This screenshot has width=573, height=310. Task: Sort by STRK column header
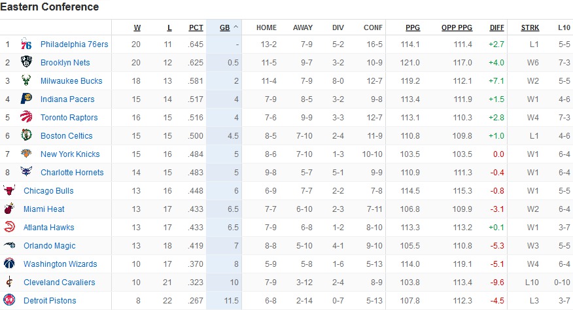coord(530,27)
